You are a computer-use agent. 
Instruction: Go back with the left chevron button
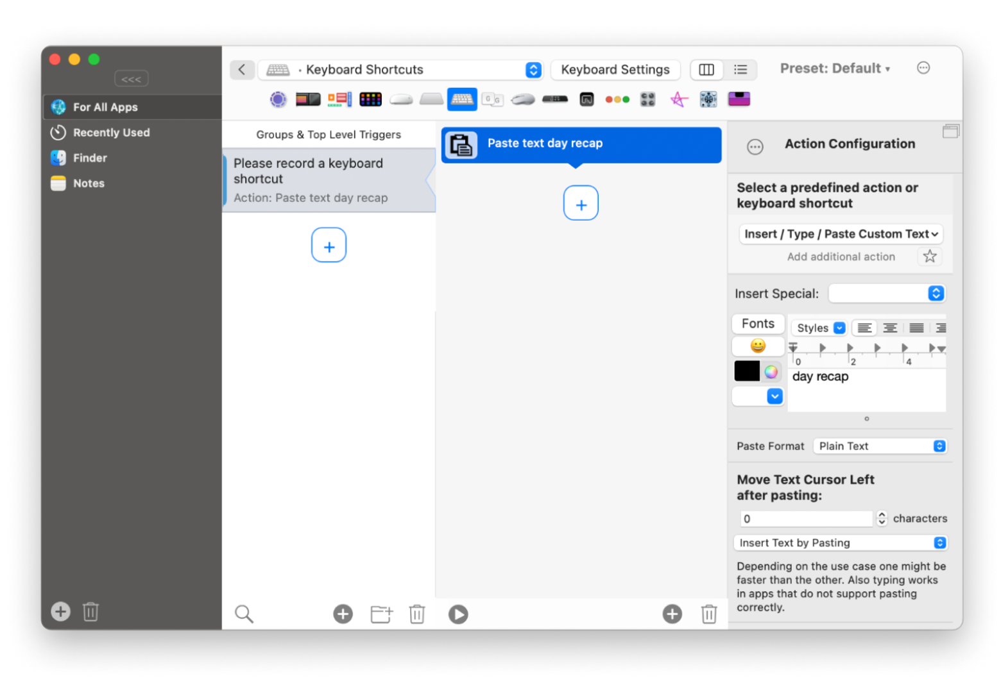(x=242, y=70)
